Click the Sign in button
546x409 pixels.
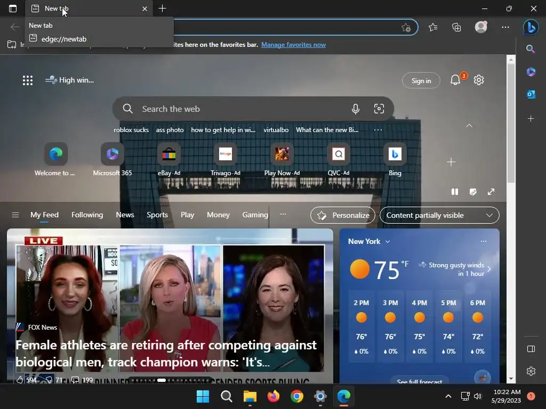pyautogui.click(x=421, y=81)
